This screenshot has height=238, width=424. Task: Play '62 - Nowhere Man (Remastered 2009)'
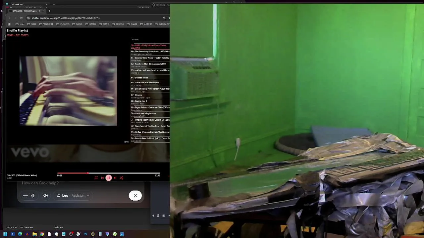point(150,65)
